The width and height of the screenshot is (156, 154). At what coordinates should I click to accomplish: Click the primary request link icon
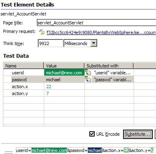click(42, 32)
